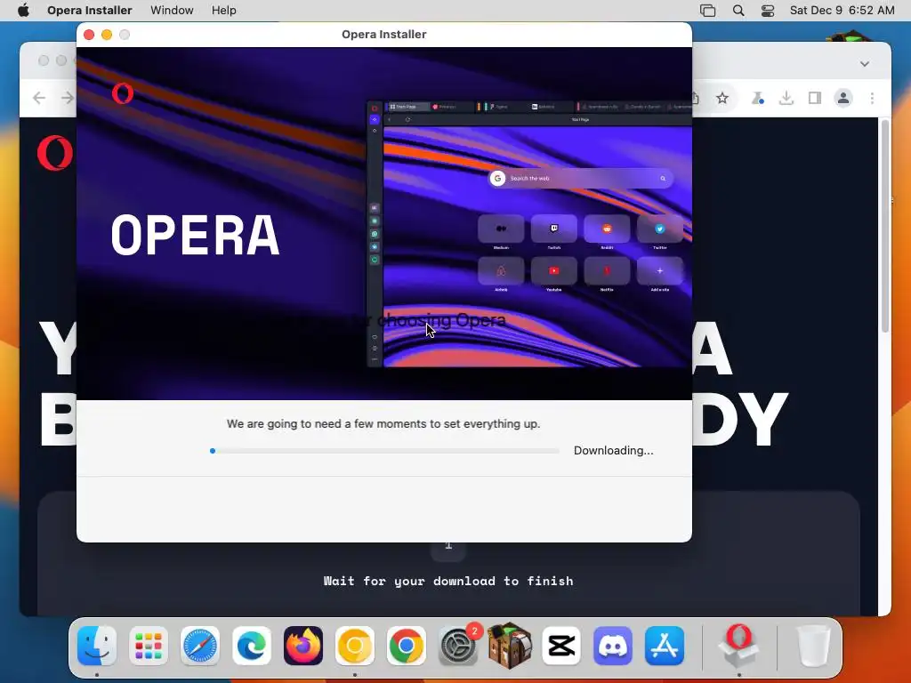Open Trash from the Dock

click(813, 646)
